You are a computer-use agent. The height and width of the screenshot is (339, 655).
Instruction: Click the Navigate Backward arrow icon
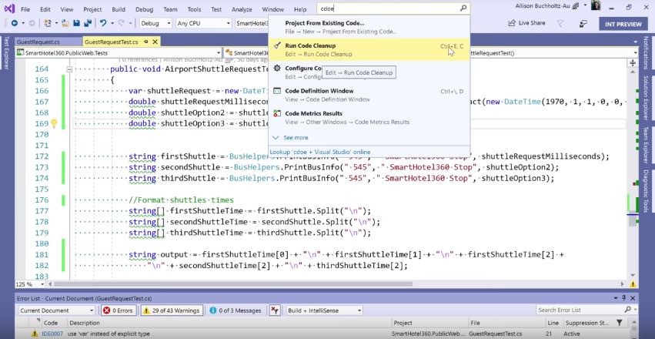(15, 23)
